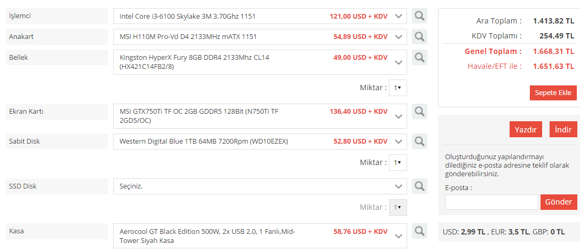Click the İndir download button

563,129
